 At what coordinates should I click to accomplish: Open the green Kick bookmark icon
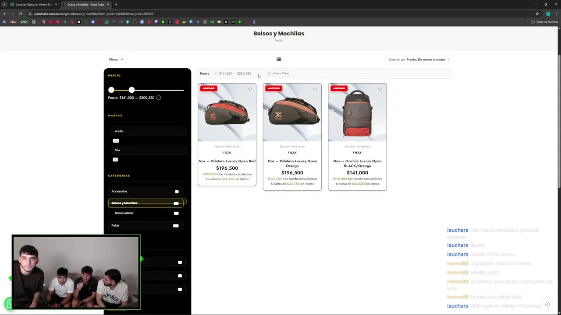[163, 22]
